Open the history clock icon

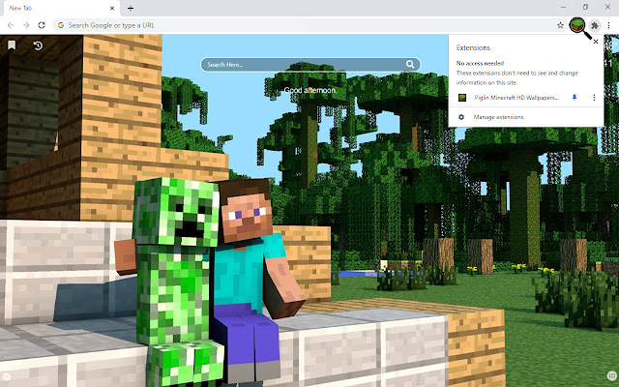click(x=38, y=45)
